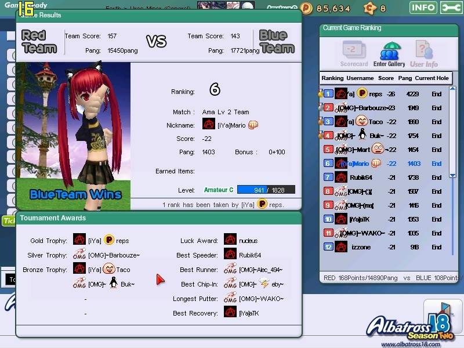Click the rank 2 red number badge

click(x=328, y=108)
